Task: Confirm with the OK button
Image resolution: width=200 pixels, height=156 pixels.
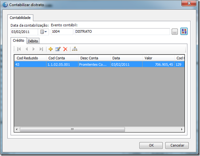Action: (151, 146)
